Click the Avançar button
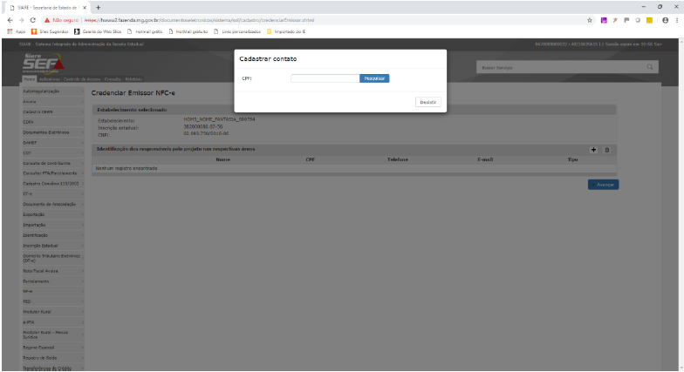 tap(603, 185)
